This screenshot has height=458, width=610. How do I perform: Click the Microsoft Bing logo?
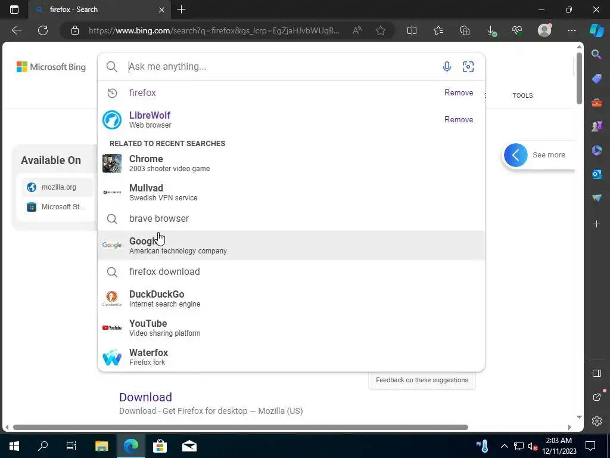point(51,67)
